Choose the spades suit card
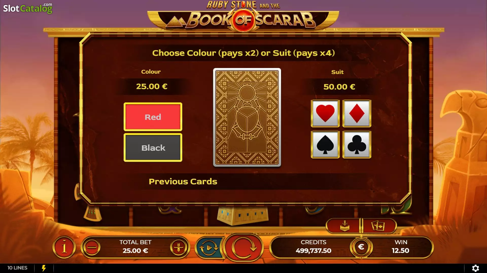The width and height of the screenshot is (487, 273). pos(325,145)
